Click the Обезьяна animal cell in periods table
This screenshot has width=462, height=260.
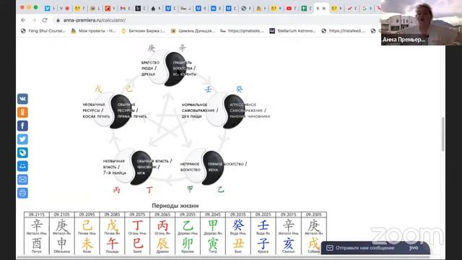pos(62,246)
